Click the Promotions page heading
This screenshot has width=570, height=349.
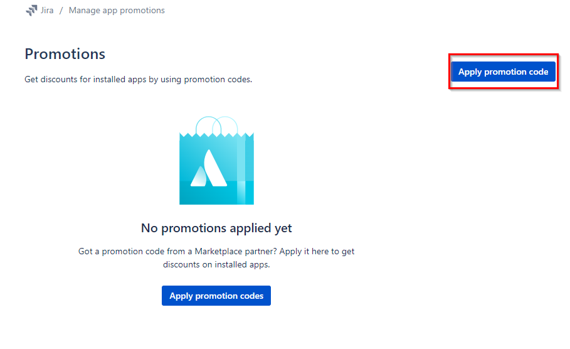(x=65, y=54)
